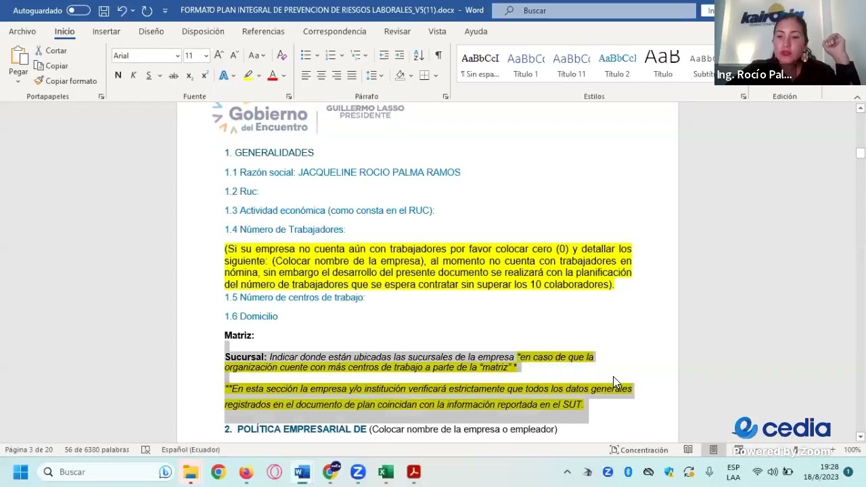The height and width of the screenshot is (487, 866).
Task: Collapse the ribbon chevron
Action: tap(857, 97)
